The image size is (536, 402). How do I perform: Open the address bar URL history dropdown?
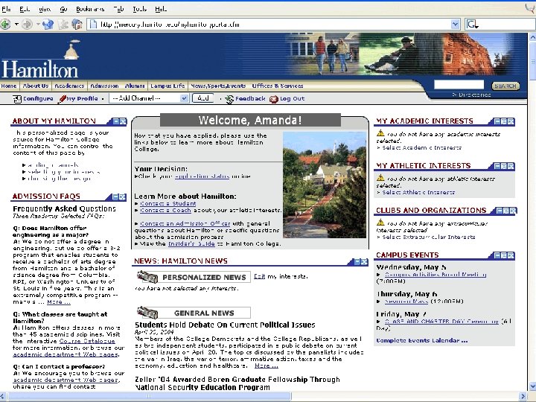(455, 25)
